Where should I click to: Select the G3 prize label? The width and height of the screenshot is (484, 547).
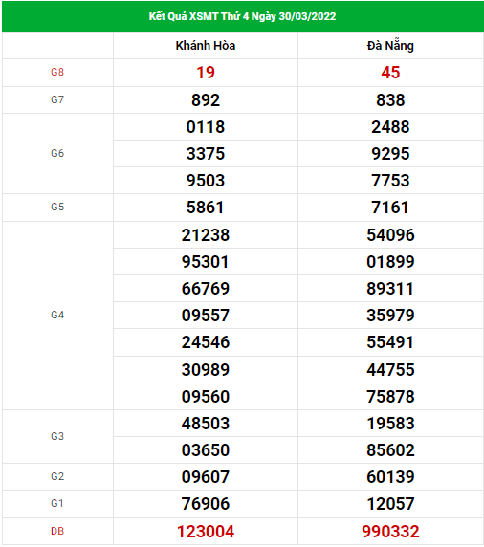(57, 436)
